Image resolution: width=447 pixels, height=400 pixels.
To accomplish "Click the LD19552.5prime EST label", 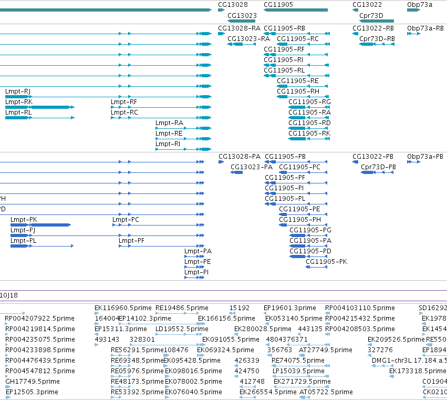I will coord(182,329).
